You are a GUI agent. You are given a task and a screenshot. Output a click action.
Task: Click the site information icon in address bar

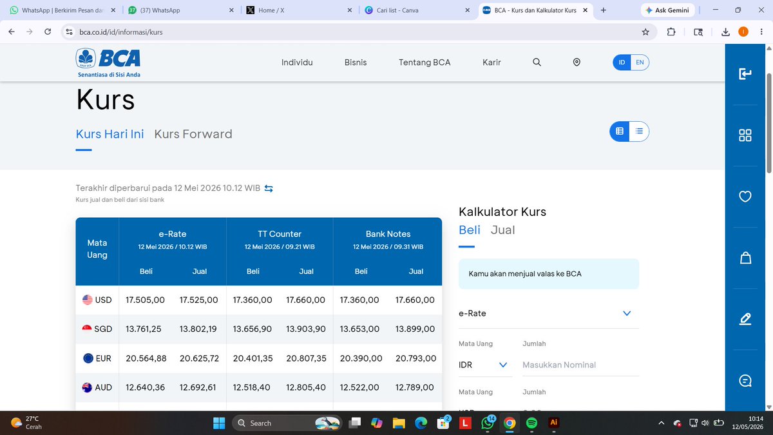click(70, 32)
